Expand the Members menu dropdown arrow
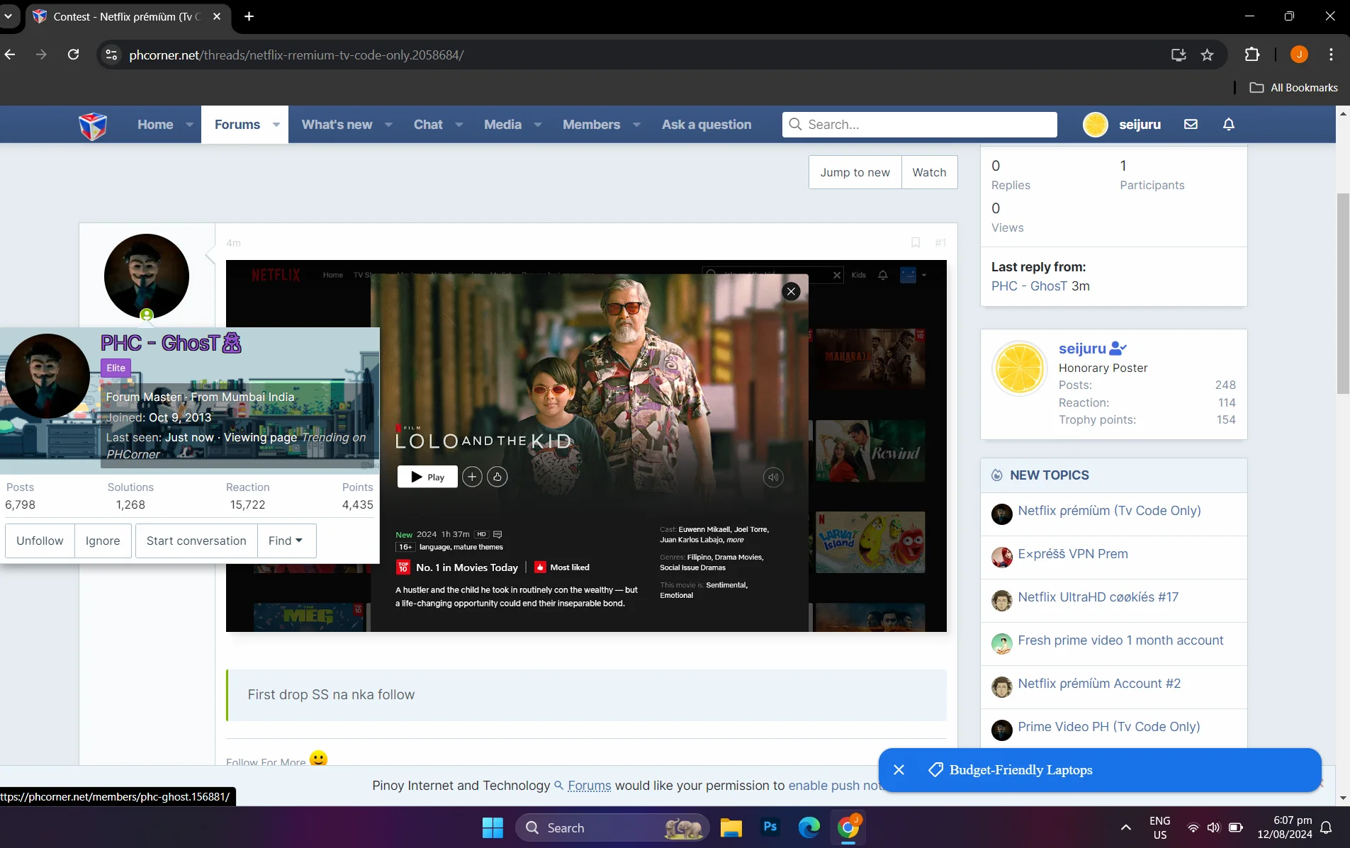The image size is (1350, 848). 636,125
